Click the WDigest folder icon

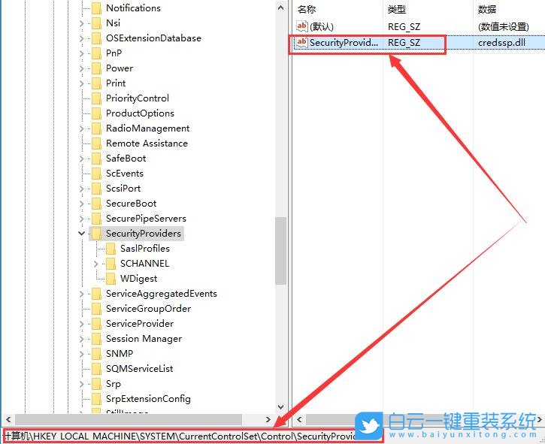tap(111, 278)
